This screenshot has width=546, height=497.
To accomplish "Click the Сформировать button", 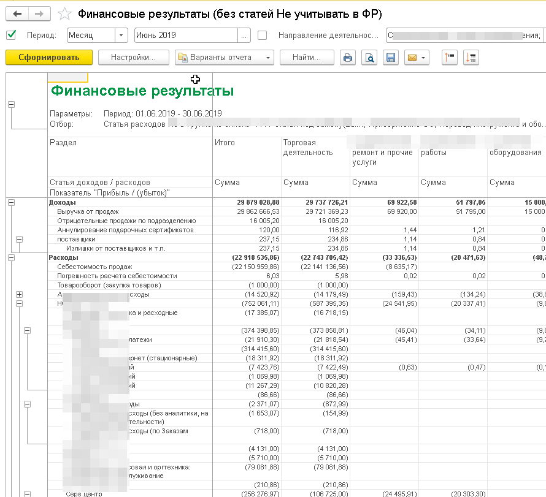I will (x=49, y=58).
